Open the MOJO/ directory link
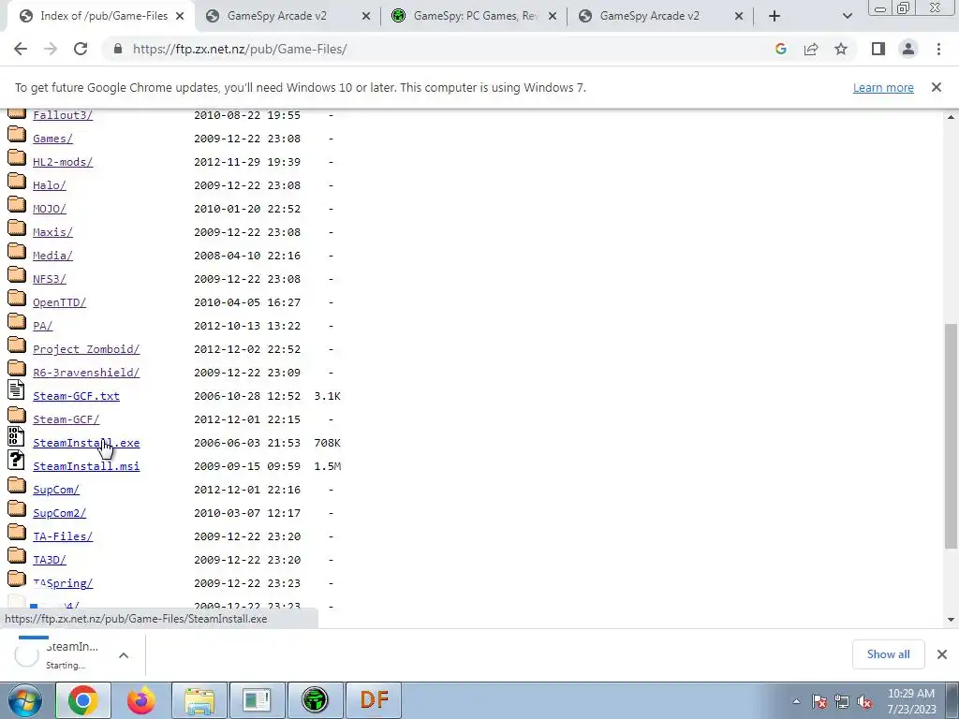Viewport: 959px width, 719px height. click(50, 209)
